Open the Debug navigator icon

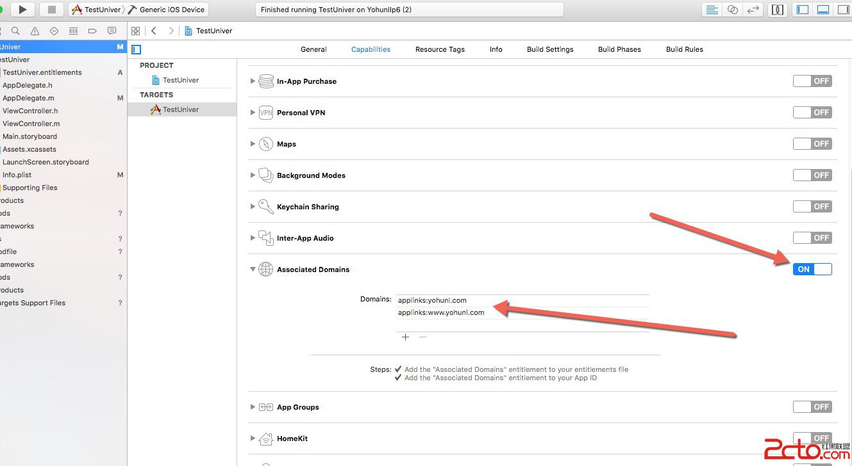point(73,31)
